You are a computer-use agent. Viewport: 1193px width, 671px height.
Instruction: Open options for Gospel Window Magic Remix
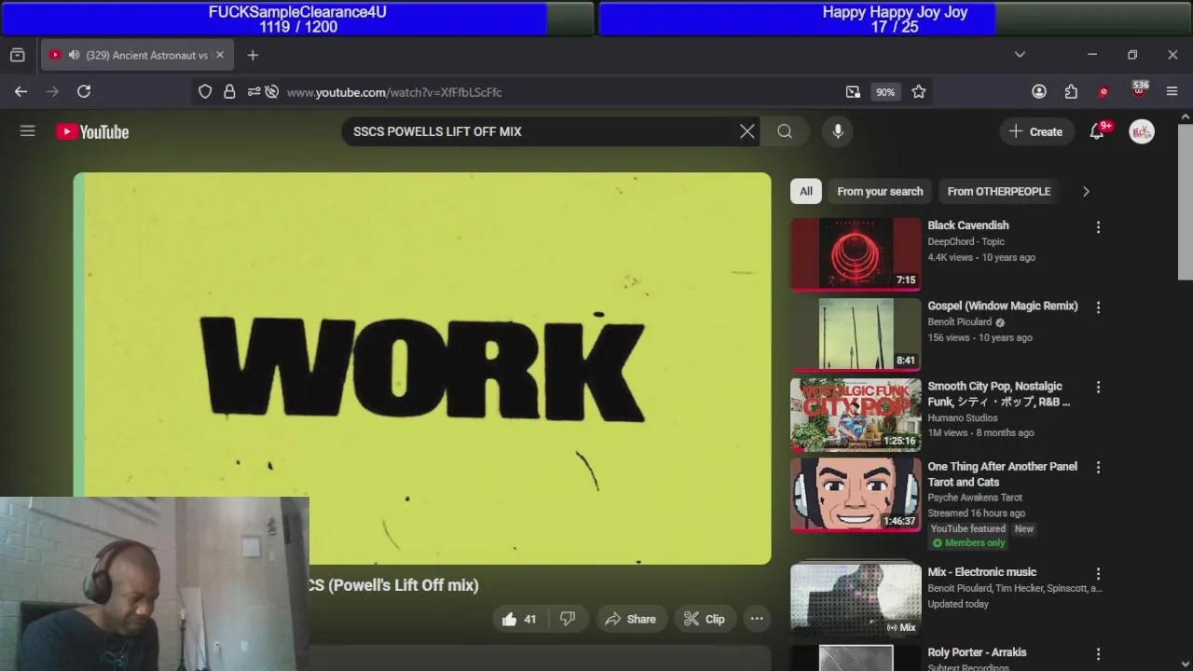coord(1098,307)
